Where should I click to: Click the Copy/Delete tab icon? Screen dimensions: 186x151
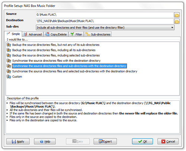point(47,34)
